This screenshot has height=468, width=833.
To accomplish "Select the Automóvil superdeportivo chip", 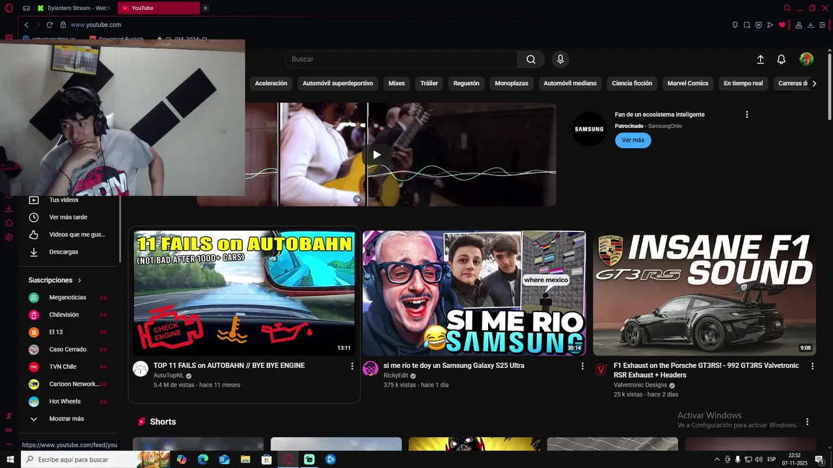I will (x=338, y=83).
